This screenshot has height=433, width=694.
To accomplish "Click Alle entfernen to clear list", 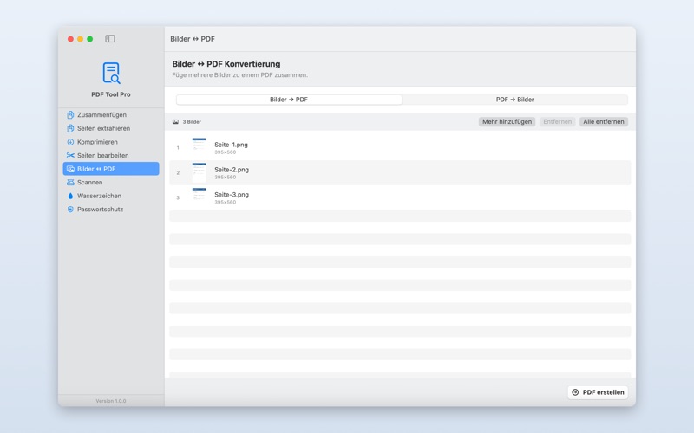I will point(603,122).
